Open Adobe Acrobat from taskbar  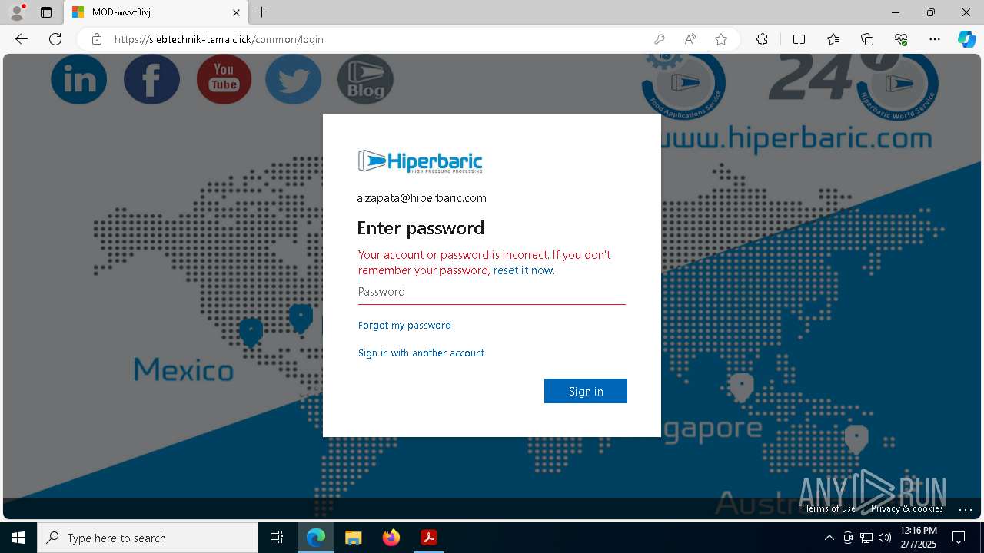coord(428,538)
